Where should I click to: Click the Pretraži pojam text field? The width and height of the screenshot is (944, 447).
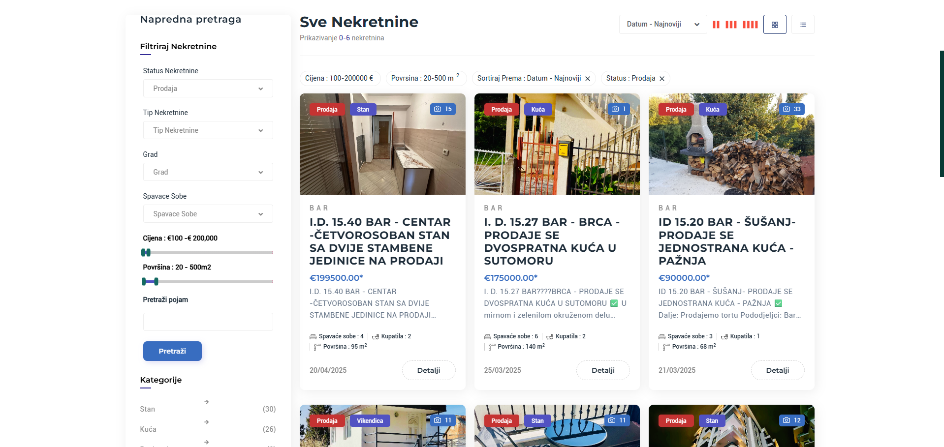(208, 322)
